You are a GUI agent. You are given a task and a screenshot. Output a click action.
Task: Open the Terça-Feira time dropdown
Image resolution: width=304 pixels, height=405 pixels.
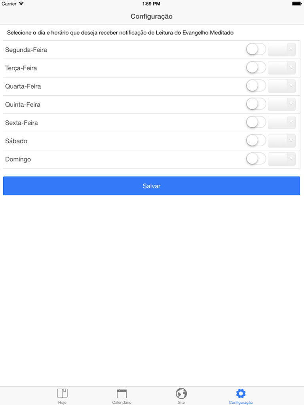(282, 68)
